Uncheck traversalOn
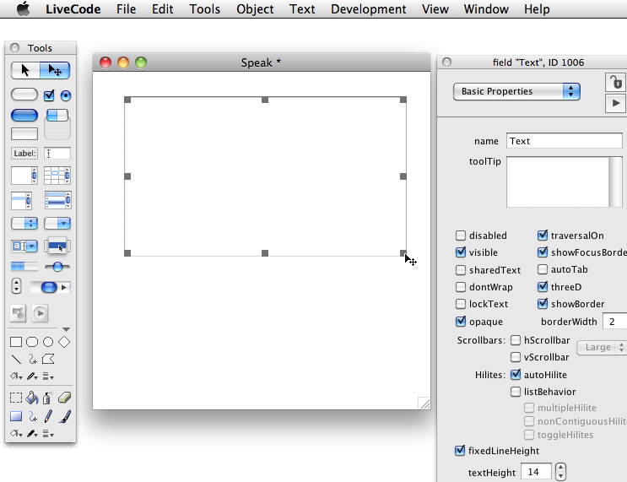Screen dimensions: 627x482 coord(543,236)
